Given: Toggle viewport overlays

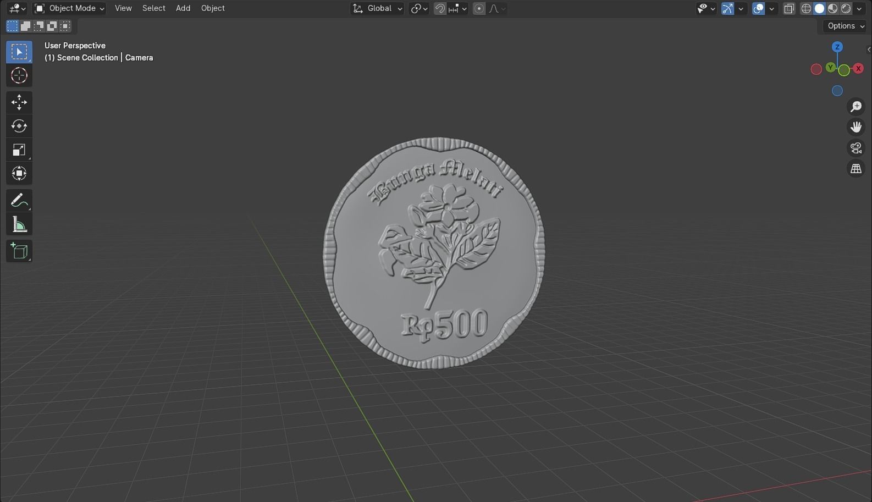Looking at the screenshot, I should (758, 8).
